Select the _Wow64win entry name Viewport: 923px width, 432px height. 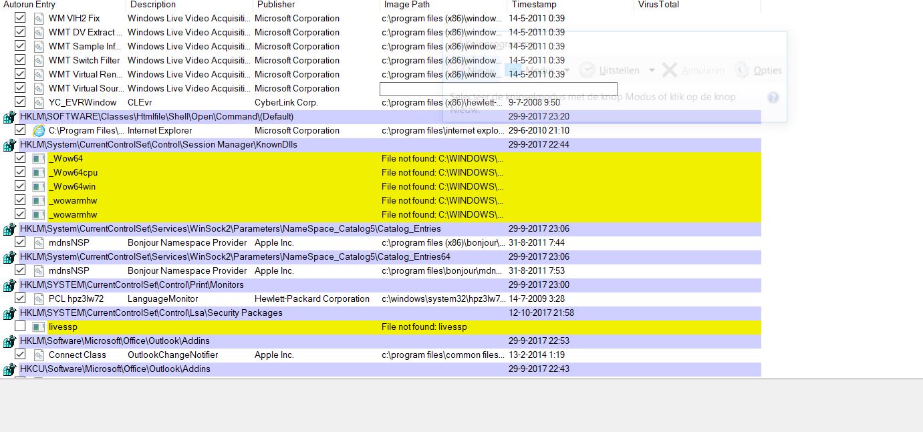pos(72,186)
